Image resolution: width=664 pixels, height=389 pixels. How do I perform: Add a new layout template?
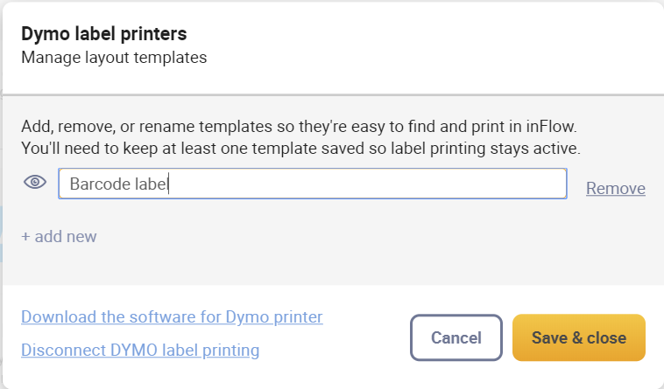pos(59,237)
